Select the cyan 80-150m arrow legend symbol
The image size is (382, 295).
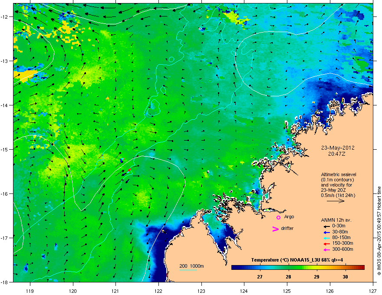[x=326, y=238]
